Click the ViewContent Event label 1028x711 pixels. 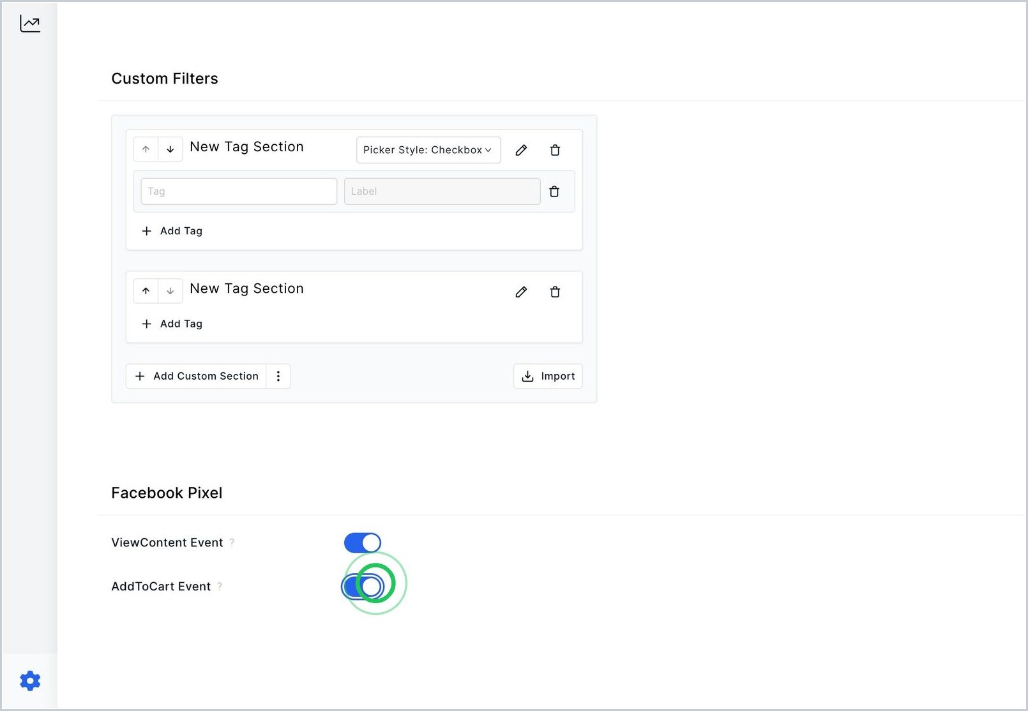tap(167, 543)
